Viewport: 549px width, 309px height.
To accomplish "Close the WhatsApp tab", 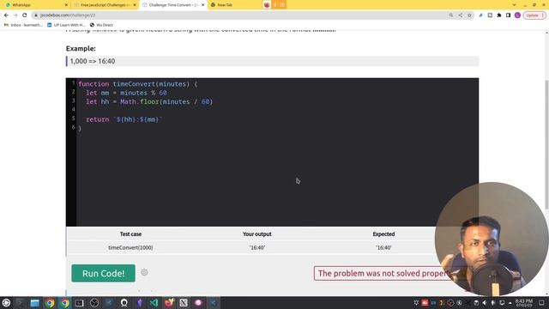I will 67,5.
